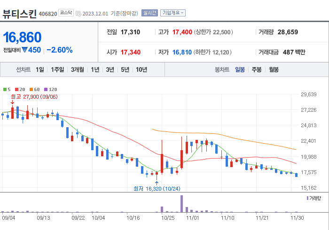Click the 09/04 date axis label
329x230 pixels.
(x=8, y=218)
